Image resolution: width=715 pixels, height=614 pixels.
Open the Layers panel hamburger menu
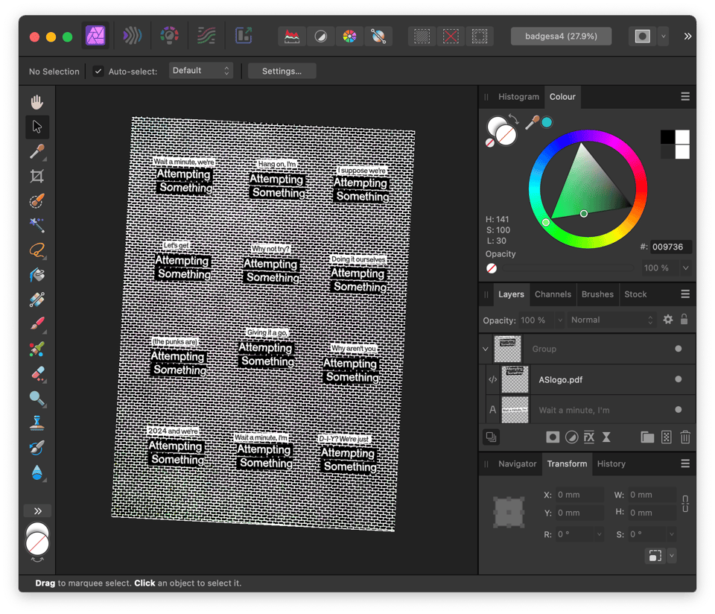(684, 294)
